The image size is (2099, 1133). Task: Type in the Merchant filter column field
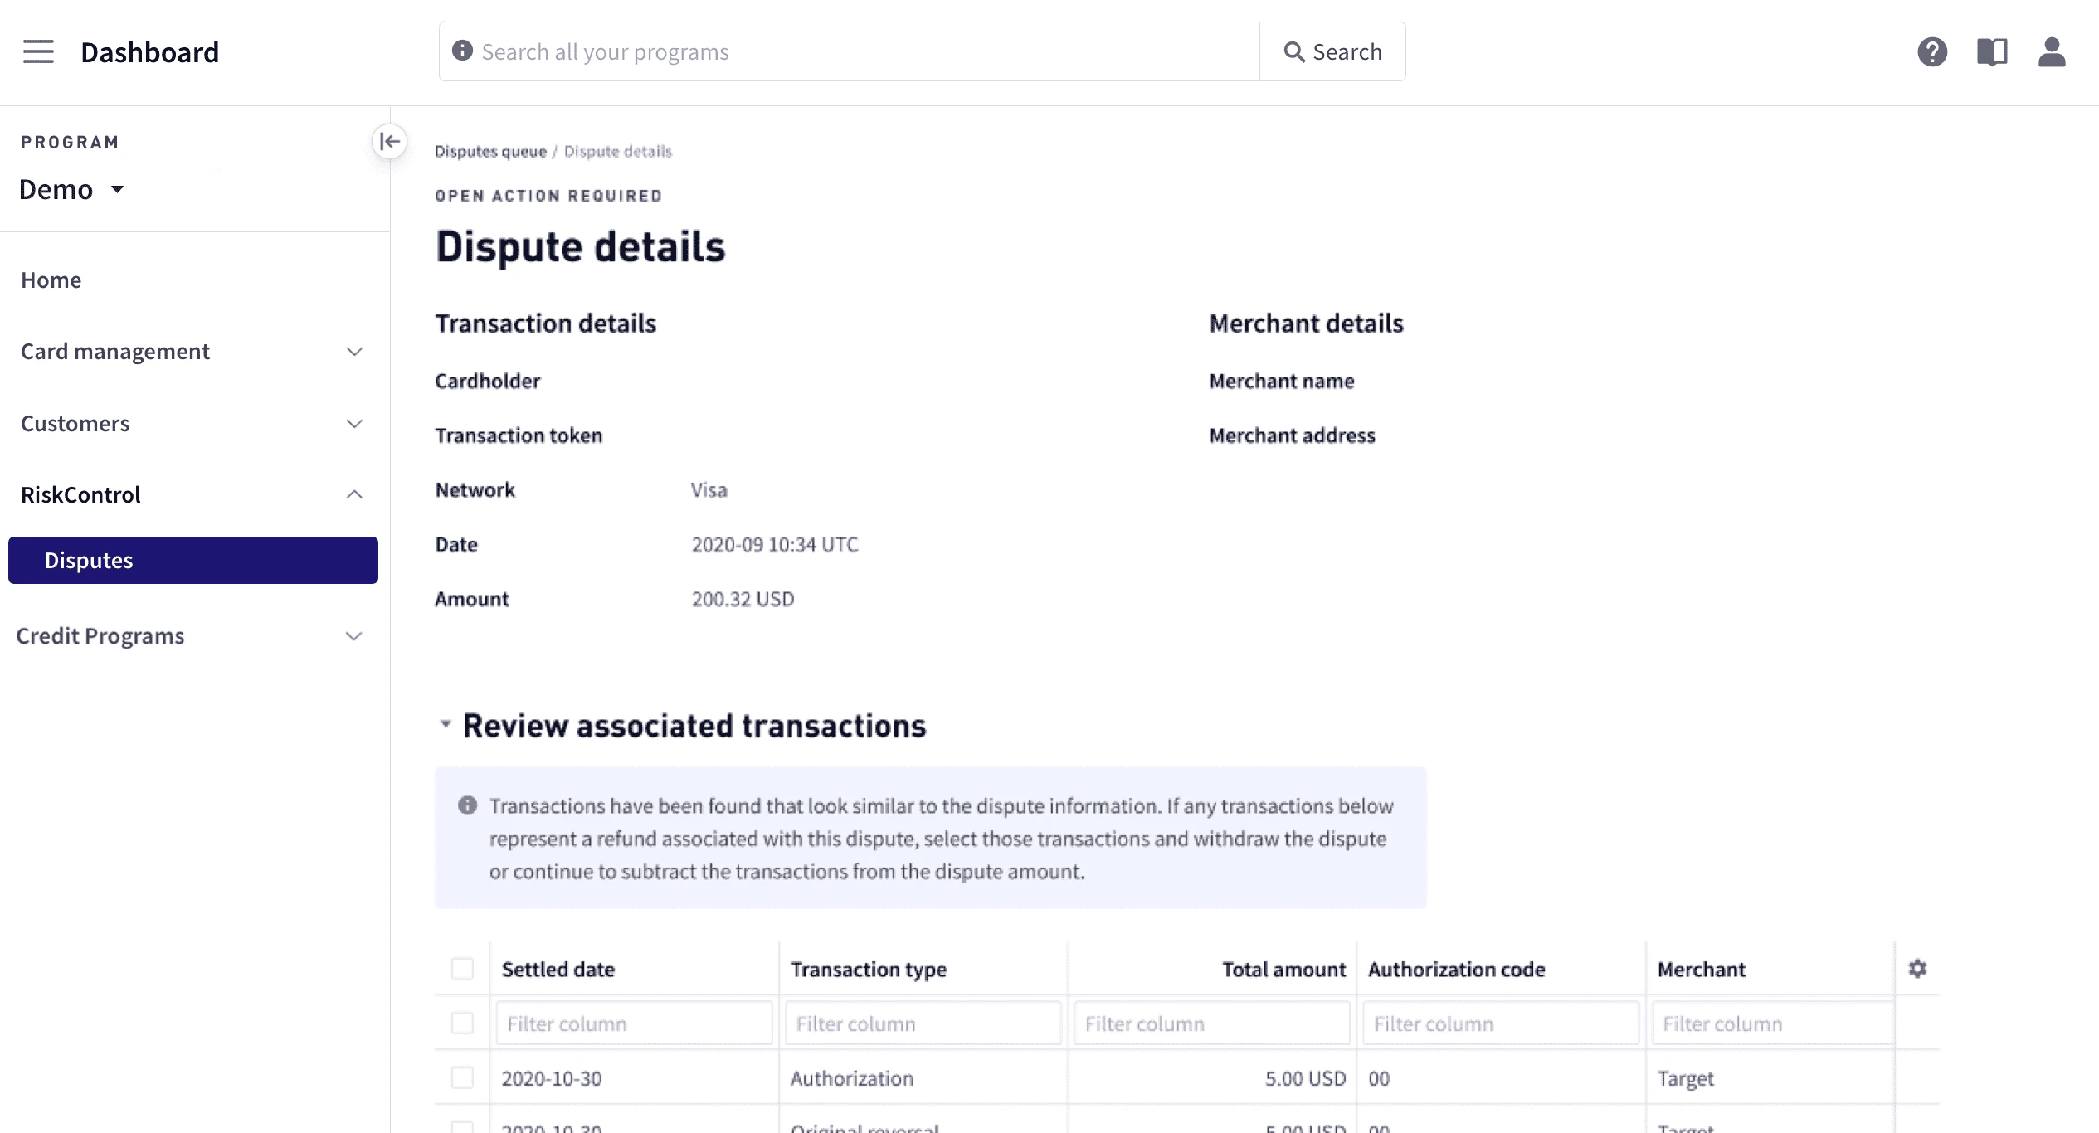pyautogui.click(x=1771, y=1023)
